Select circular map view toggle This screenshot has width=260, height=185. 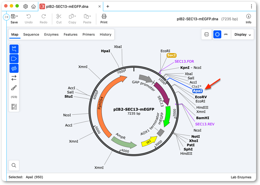click(217, 34)
